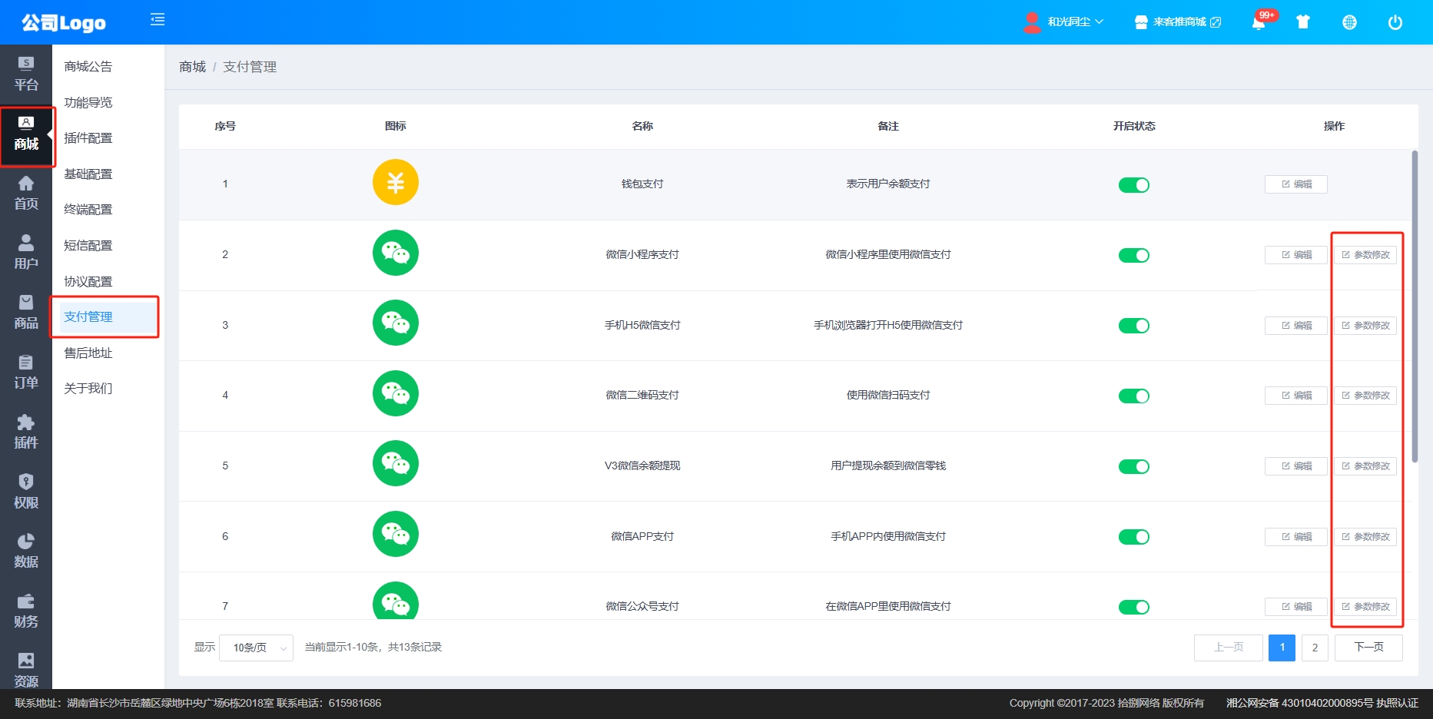Open the 来客推商城 store link
Viewport: 1433px width, 719px height.
pyautogui.click(x=1178, y=22)
